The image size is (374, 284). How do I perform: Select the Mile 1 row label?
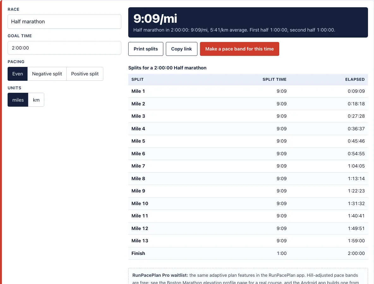point(138,91)
